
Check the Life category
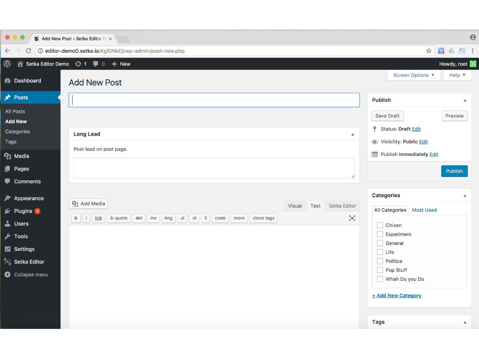pos(380,252)
